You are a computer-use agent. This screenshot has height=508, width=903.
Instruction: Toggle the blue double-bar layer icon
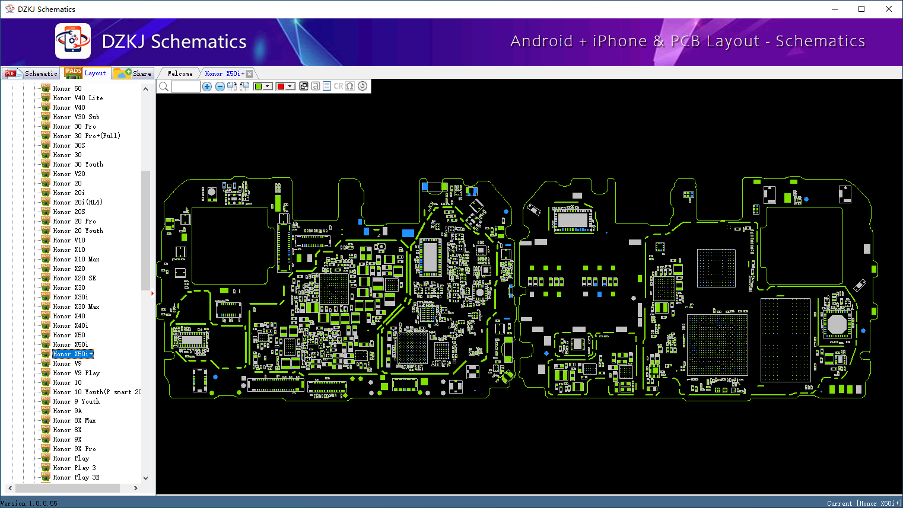[327, 86]
